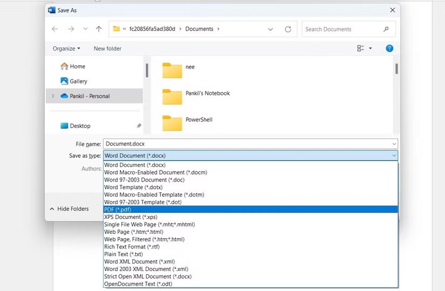Viewport: 445px width, 291px height.
Task: Click the Documents breadcrumb segment
Action: [199, 29]
